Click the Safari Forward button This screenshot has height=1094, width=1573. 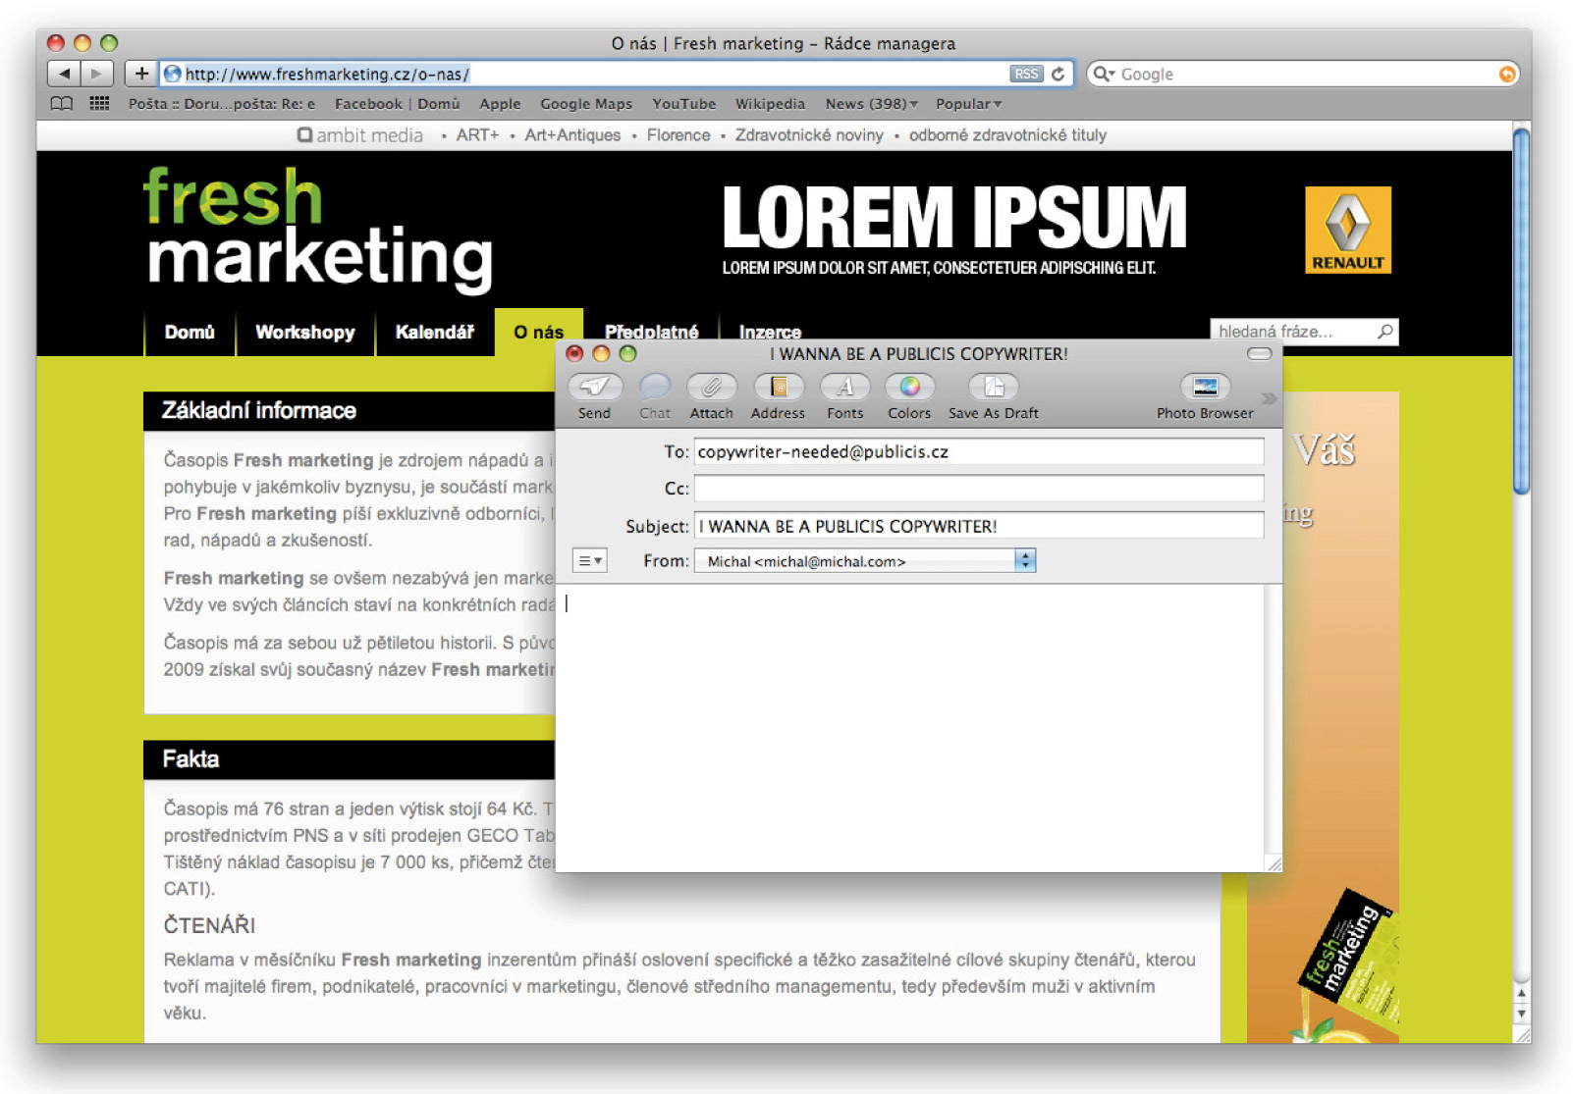pos(96,74)
